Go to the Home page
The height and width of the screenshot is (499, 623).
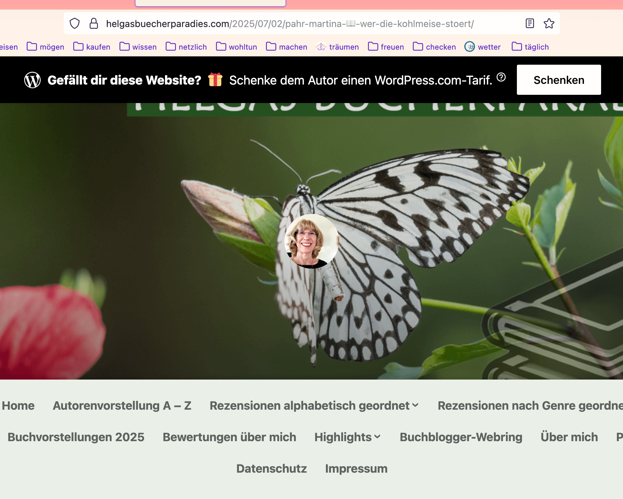point(18,406)
